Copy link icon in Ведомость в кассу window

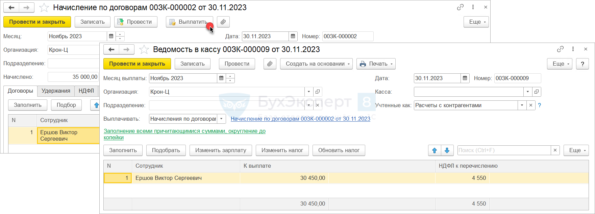point(560,49)
